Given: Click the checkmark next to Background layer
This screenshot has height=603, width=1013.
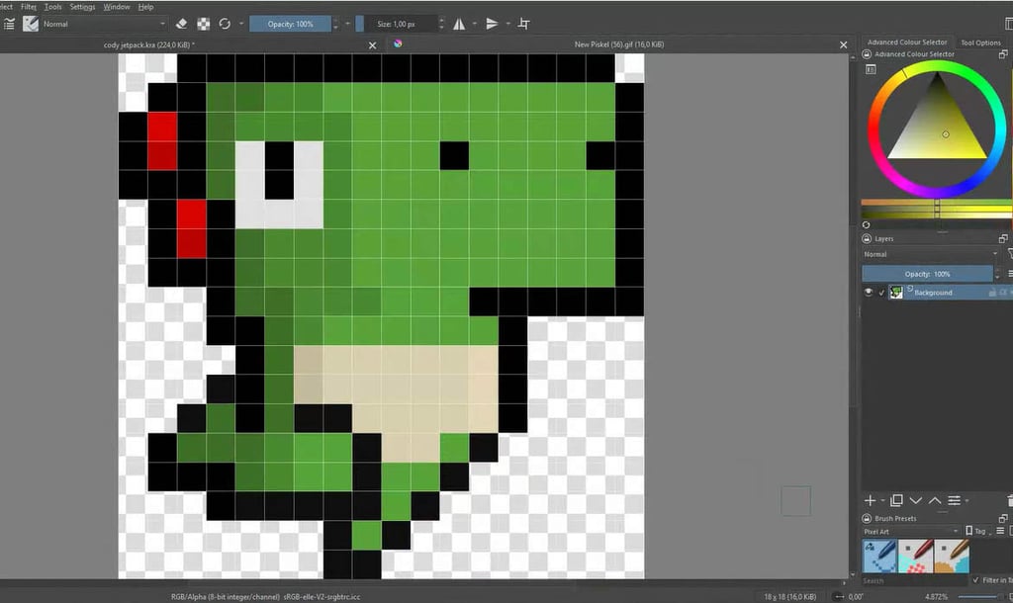Looking at the screenshot, I should tap(881, 294).
